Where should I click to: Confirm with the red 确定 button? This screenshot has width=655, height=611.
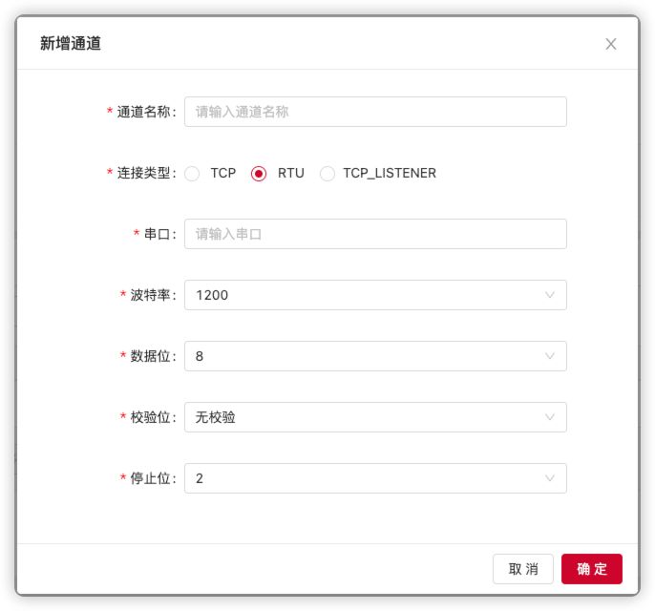tap(591, 569)
